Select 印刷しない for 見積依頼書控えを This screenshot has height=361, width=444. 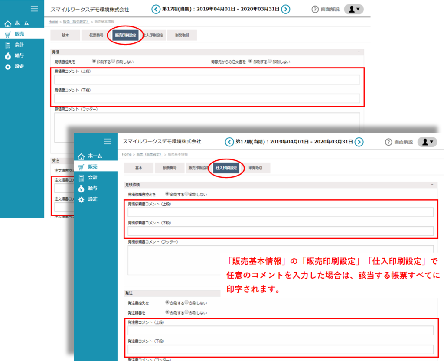(x=186, y=194)
